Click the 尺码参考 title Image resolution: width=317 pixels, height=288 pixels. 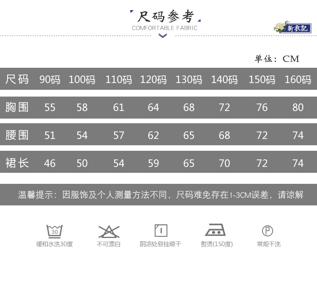coord(166,16)
